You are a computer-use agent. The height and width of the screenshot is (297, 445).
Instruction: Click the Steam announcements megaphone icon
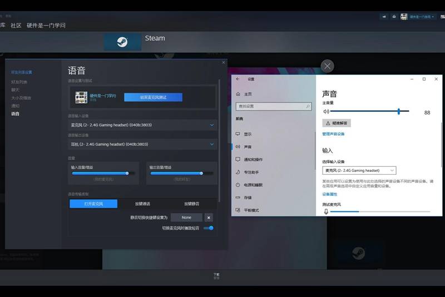coord(384,17)
